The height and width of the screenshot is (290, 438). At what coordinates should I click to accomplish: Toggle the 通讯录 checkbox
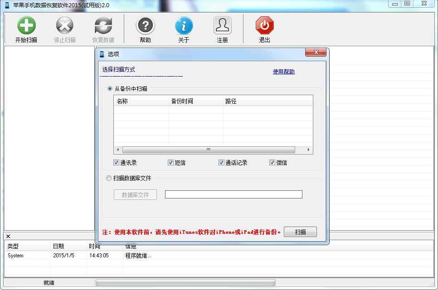click(x=117, y=162)
